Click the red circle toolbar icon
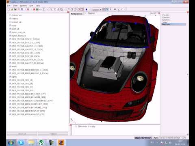The width and height of the screenshot is (195, 146). coord(34,9)
